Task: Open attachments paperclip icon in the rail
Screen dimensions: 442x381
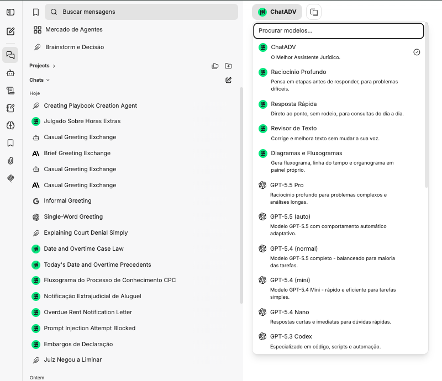Action: click(10, 161)
